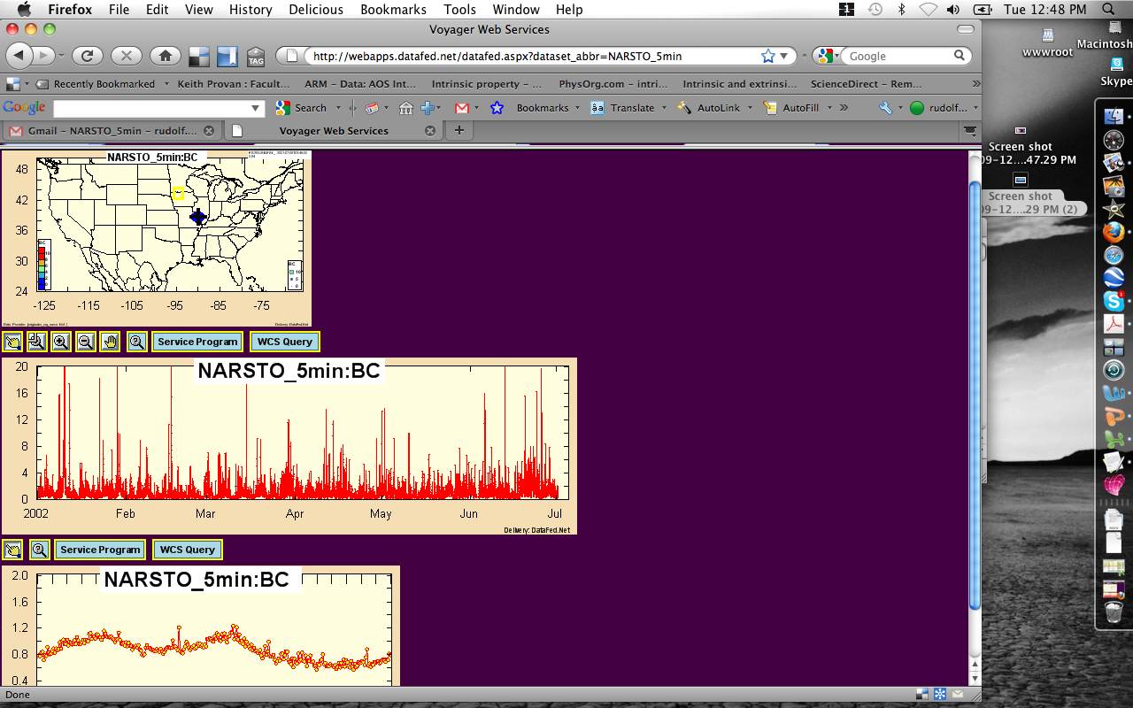Screen dimensions: 1133x708
Task: Expand the Google toolbar search box dropdown
Action: pyautogui.click(x=257, y=108)
